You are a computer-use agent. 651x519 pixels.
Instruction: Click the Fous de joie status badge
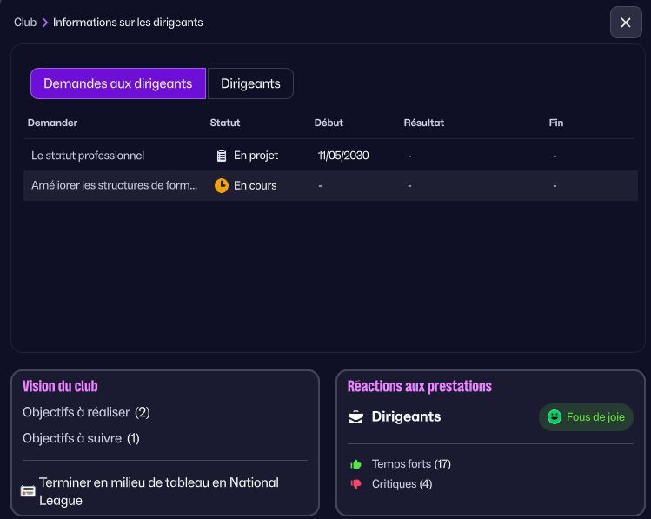(586, 417)
